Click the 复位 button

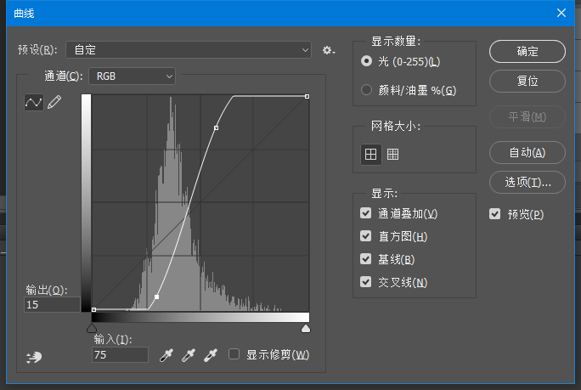(527, 81)
